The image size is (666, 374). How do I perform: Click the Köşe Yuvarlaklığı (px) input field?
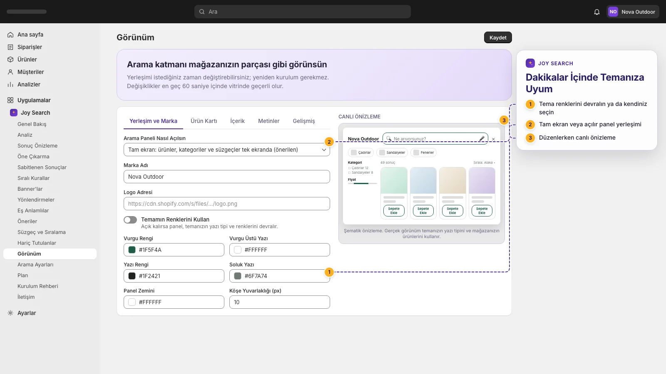pos(280,302)
